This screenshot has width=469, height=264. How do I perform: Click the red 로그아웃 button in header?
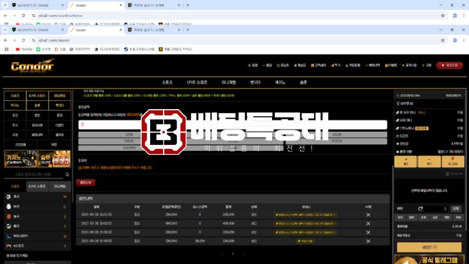click(450, 65)
